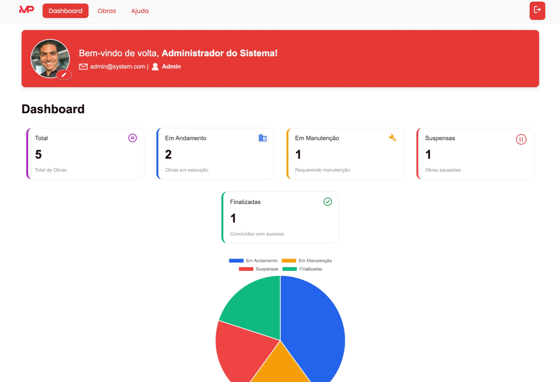The width and height of the screenshot is (560, 382).
Task: Click the blue building icon
Action: pyautogui.click(x=263, y=138)
